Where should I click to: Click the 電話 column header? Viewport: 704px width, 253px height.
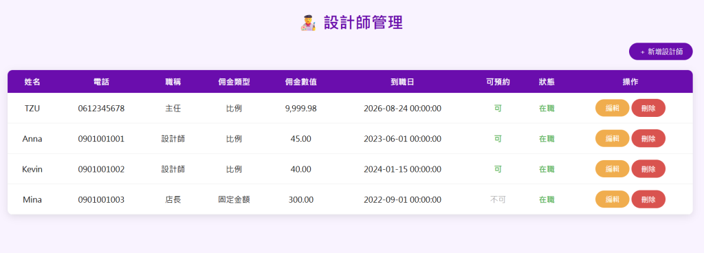coord(101,82)
